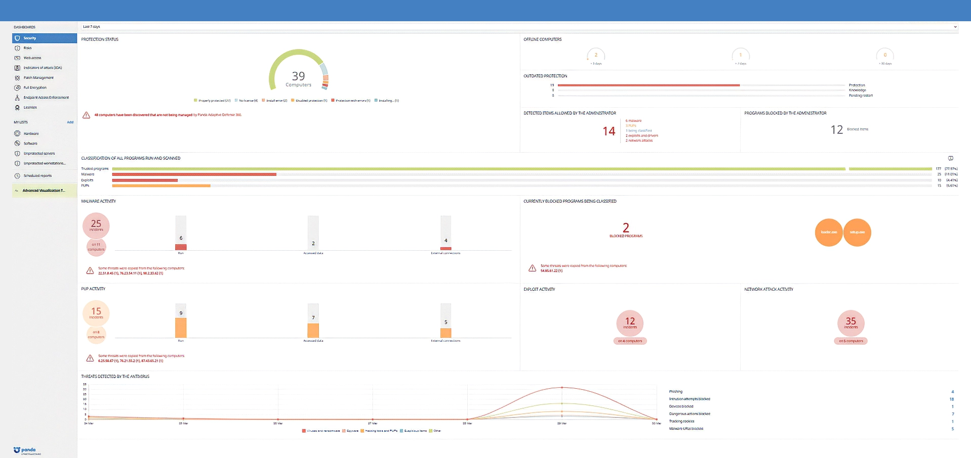This screenshot has width=971, height=458.
Task: Click the Malware URLs blocked count 5
Action: [x=952, y=429]
